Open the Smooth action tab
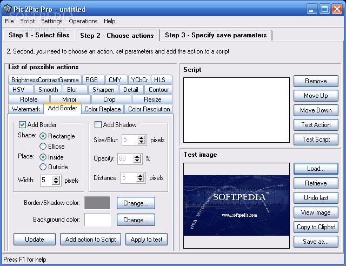The image size is (346, 266). [48, 90]
